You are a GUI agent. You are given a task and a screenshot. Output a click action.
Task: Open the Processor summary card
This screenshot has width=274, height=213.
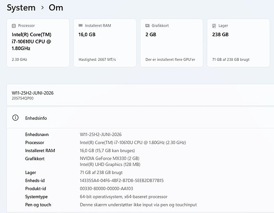tap(38, 43)
